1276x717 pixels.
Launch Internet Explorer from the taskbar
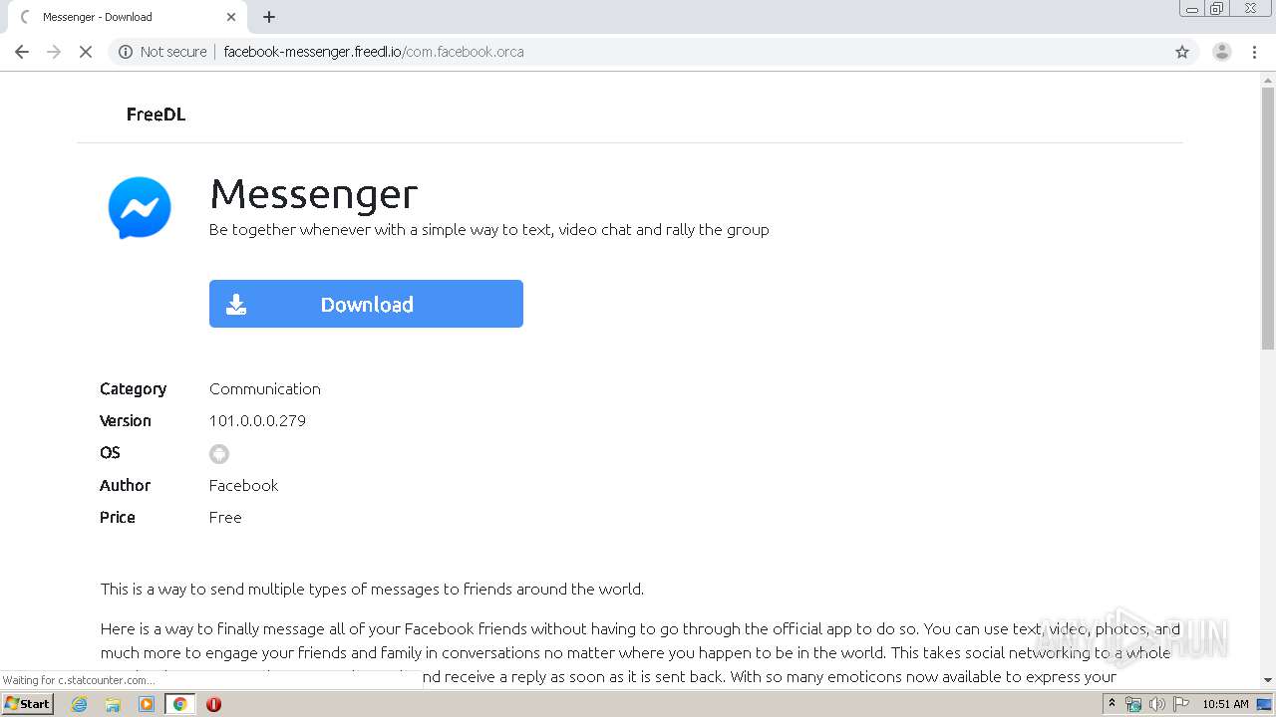coord(80,704)
